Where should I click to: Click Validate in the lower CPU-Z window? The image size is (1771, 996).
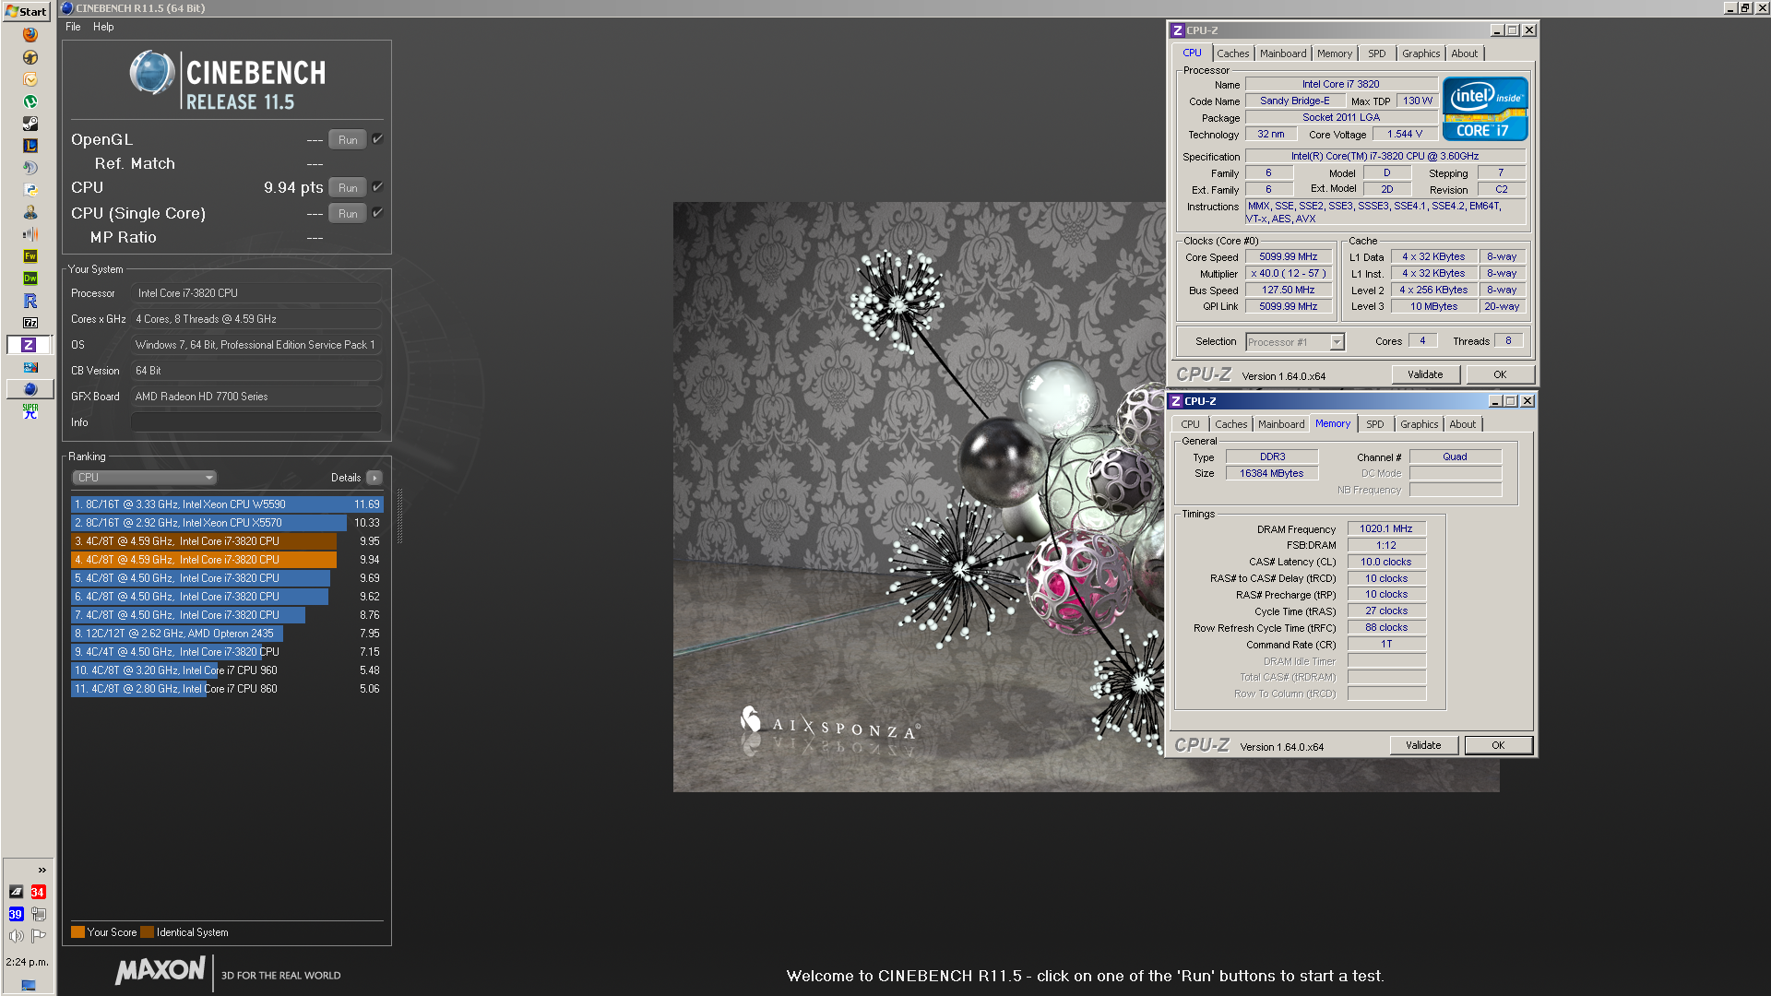[x=1423, y=745]
